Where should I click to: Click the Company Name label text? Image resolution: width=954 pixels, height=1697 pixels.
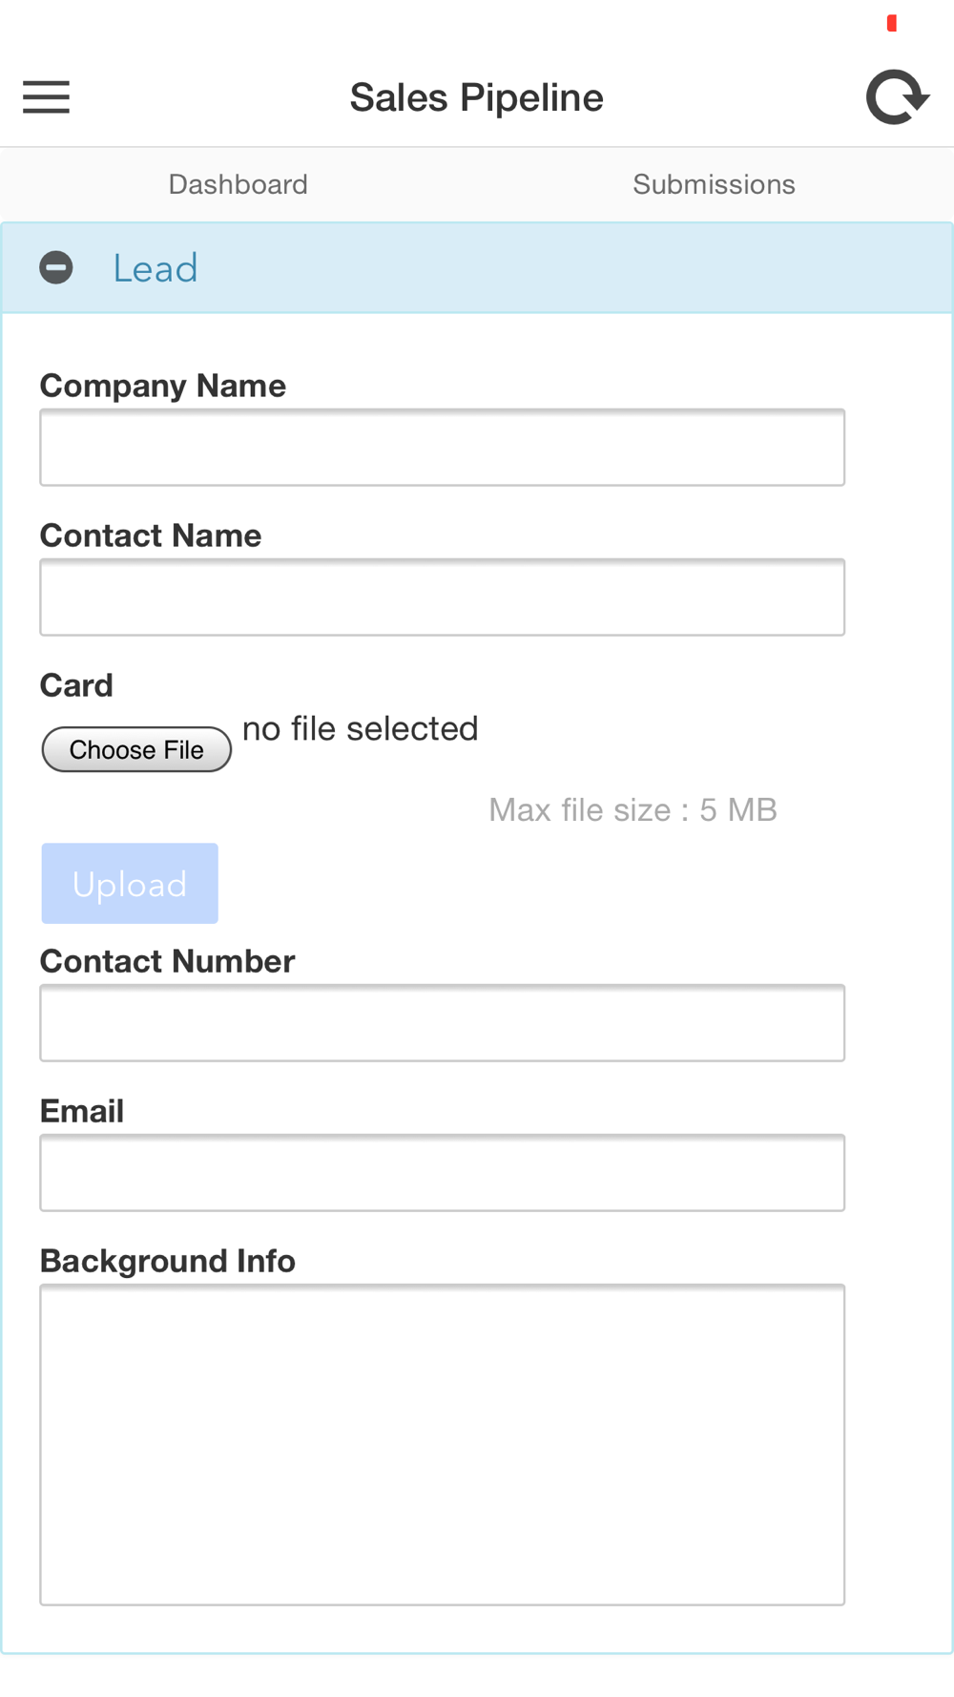163,386
